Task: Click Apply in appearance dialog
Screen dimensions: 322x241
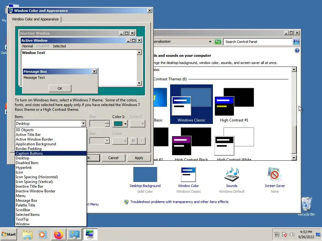Action: (139, 158)
